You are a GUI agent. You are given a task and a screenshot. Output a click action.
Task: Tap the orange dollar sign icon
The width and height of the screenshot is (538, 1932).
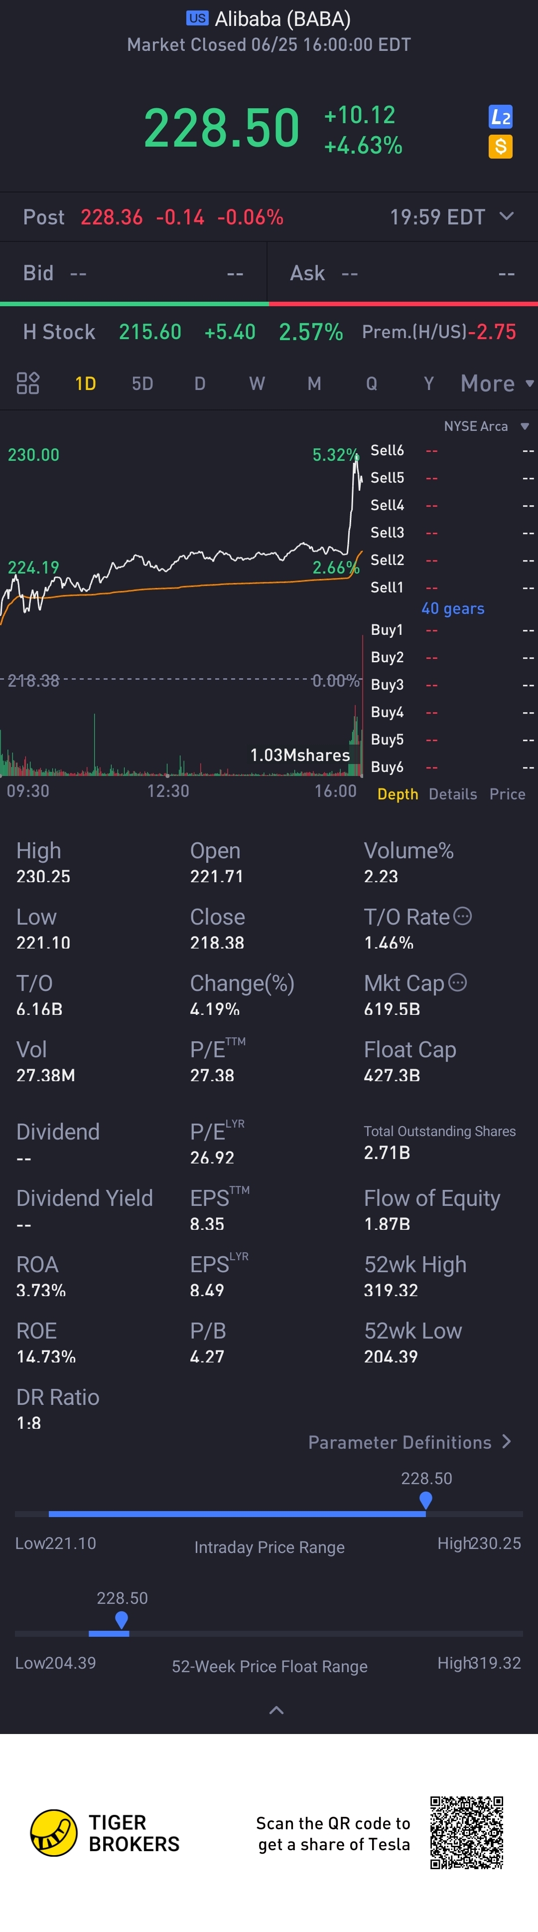point(500,147)
